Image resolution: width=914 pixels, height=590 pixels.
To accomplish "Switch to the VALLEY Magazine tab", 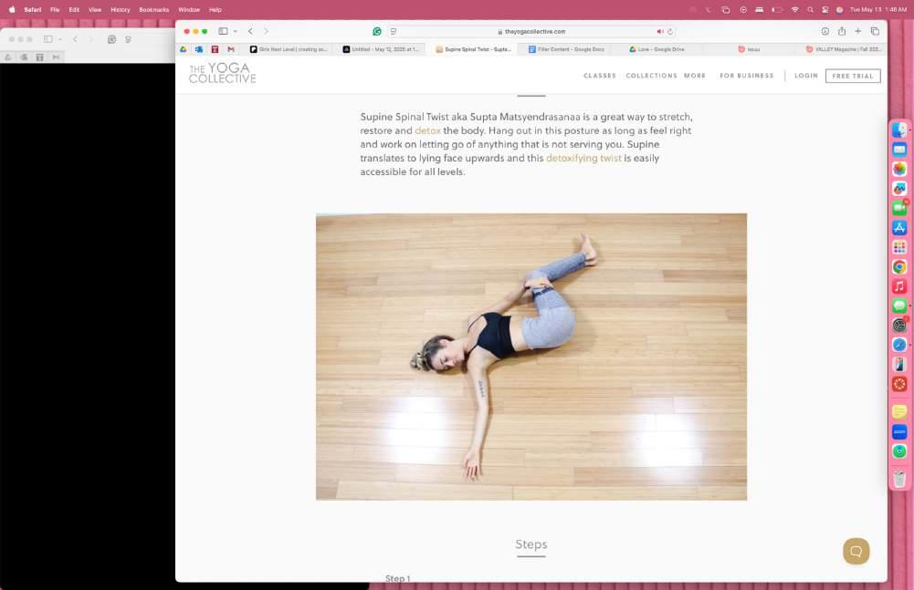I will tap(843, 49).
